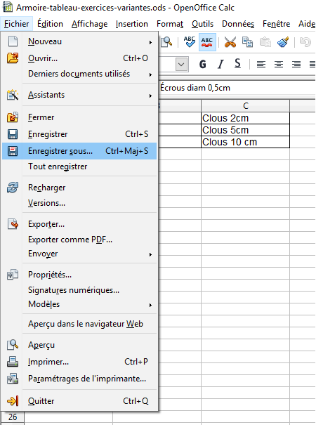Click the Imprimer printer icon
The image size is (316, 425).
click(x=13, y=362)
